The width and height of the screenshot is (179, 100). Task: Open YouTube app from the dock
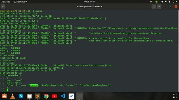55,96
